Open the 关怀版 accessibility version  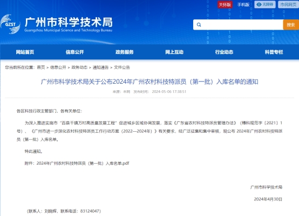225,4
